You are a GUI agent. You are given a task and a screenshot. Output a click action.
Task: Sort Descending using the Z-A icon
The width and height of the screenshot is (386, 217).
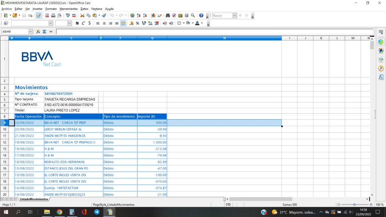pos(145,15)
